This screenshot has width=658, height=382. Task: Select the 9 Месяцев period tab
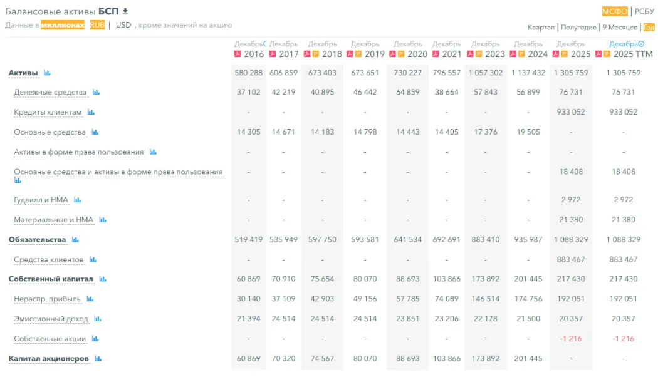tap(620, 28)
